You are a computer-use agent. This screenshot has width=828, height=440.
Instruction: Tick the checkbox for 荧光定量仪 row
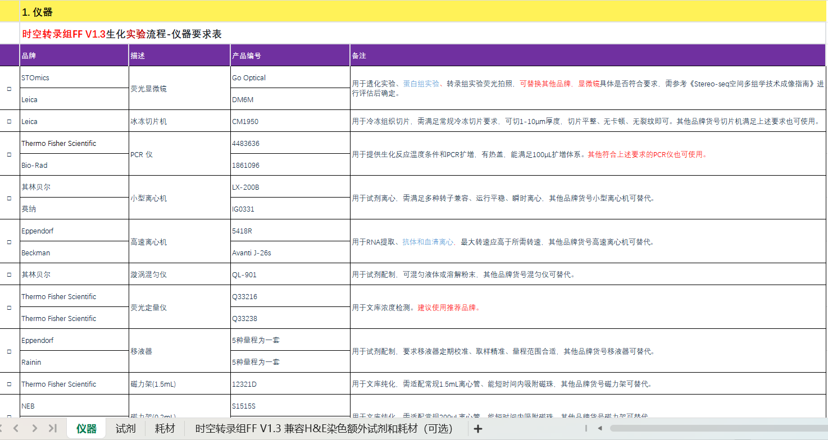9,308
